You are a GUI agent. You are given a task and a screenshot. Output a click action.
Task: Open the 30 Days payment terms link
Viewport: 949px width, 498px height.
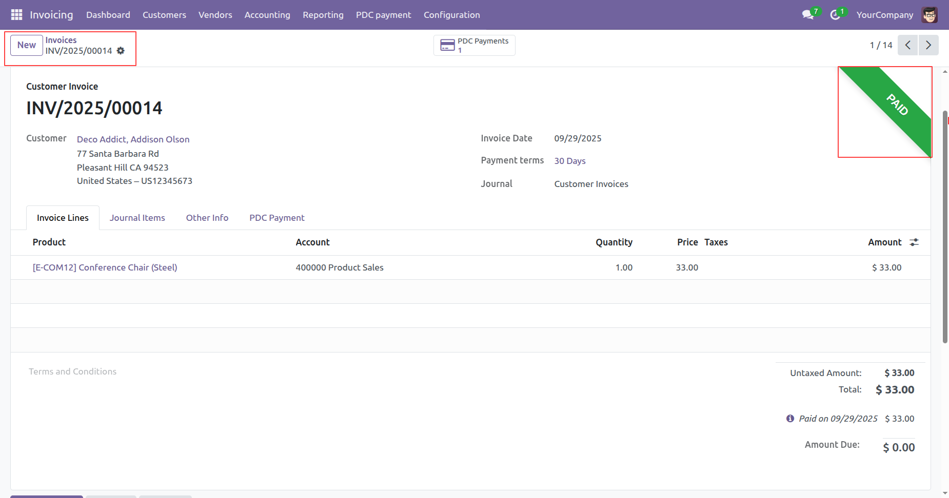pos(569,161)
